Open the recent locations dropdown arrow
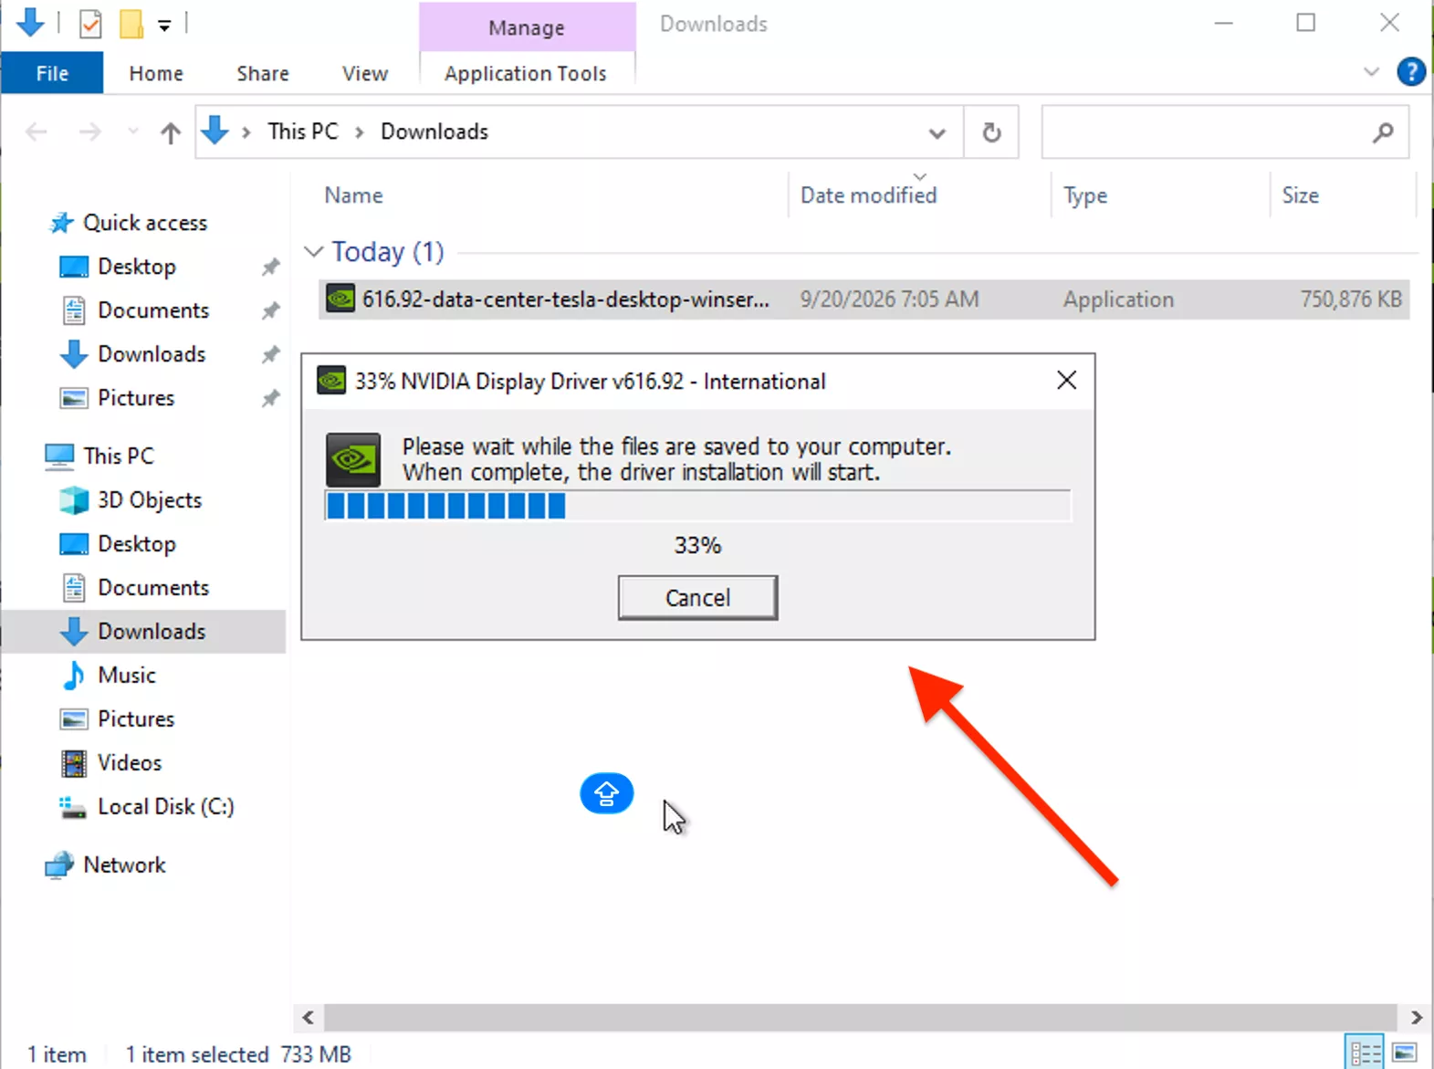 (133, 132)
